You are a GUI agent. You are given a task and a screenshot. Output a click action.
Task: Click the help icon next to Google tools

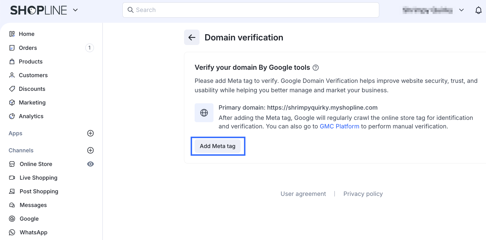coord(316,68)
